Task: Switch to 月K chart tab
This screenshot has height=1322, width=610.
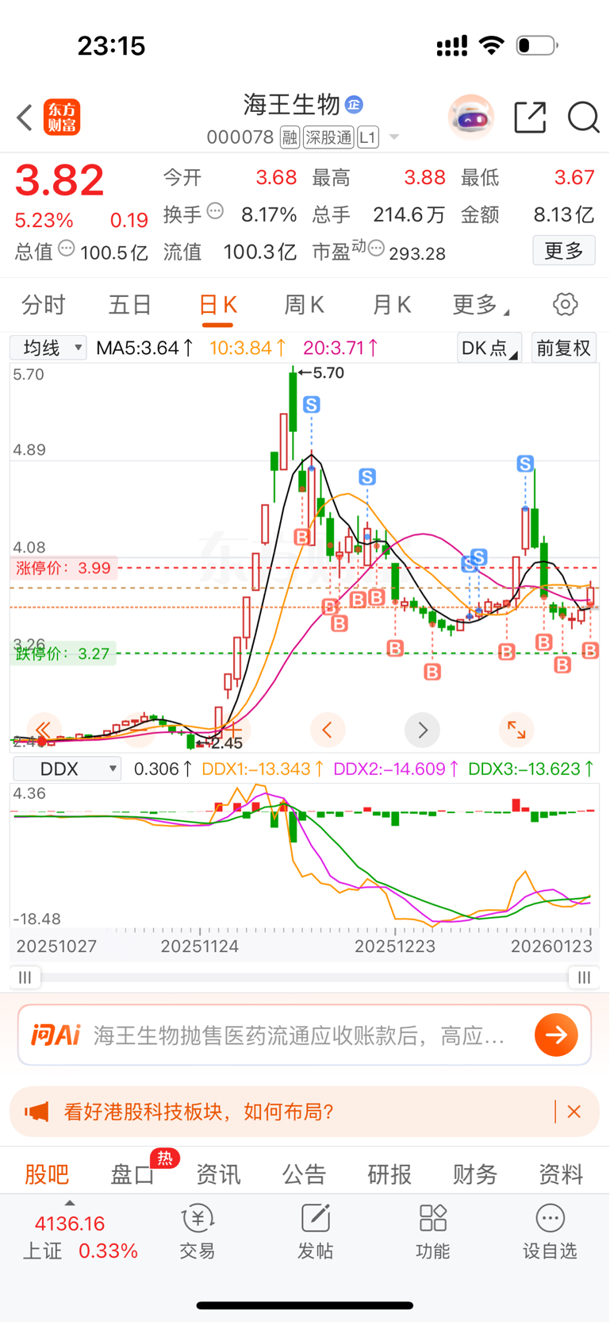Action: (391, 304)
